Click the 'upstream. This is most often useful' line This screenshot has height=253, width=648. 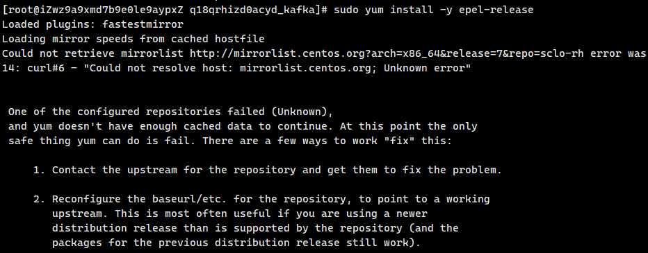click(240, 214)
